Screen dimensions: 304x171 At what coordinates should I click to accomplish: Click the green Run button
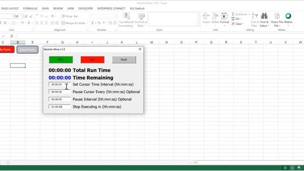[61, 60]
